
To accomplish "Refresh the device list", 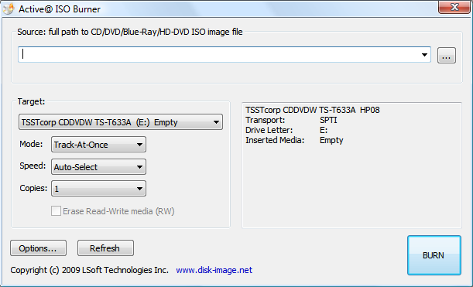I will [105, 248].
